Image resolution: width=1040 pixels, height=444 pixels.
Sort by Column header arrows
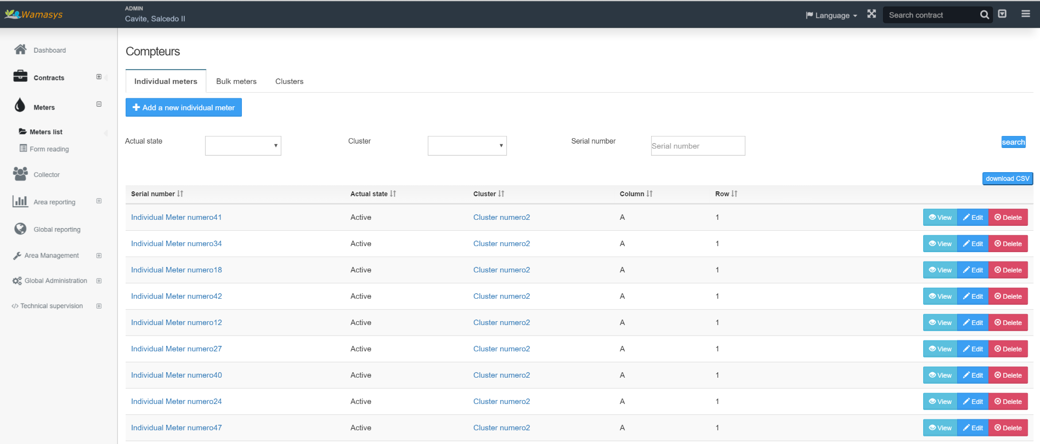click(x=649, y=193)
